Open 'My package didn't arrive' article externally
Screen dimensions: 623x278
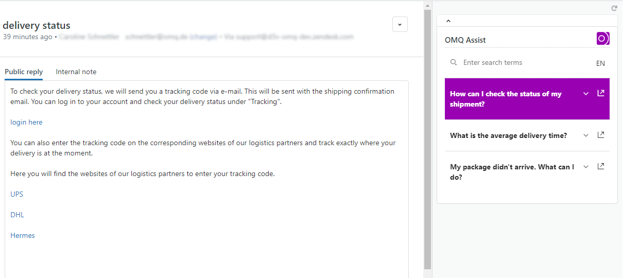coord(600,166)
